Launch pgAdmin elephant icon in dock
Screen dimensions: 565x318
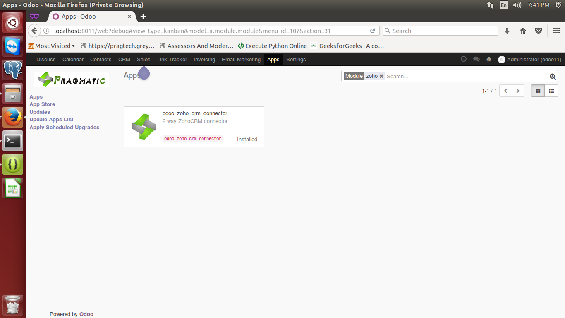[13, 70]
